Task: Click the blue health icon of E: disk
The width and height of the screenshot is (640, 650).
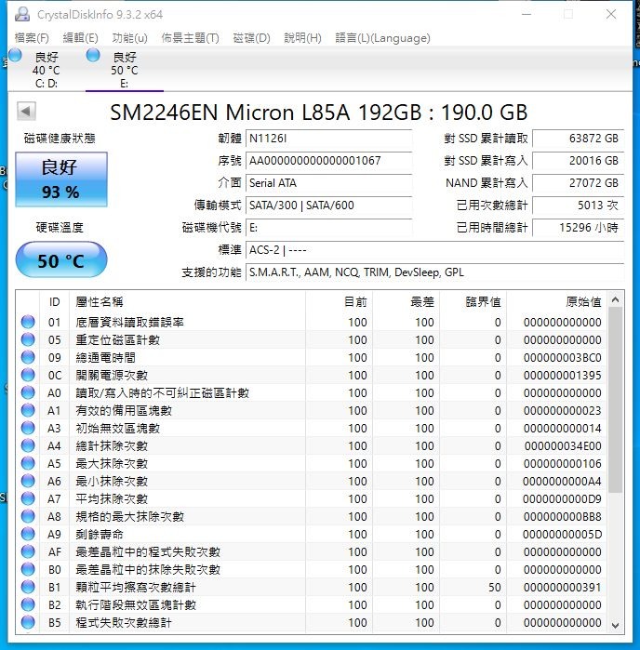Action: 93,55
